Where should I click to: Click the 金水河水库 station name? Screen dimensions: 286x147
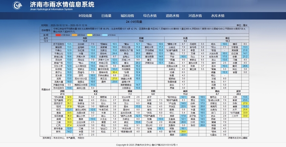tap(126, 113)
